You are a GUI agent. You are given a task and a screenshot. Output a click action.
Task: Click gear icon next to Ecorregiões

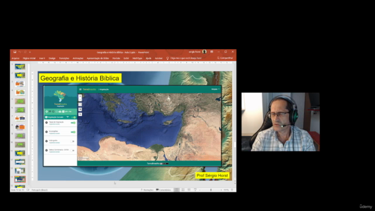(x=47, y=132)
